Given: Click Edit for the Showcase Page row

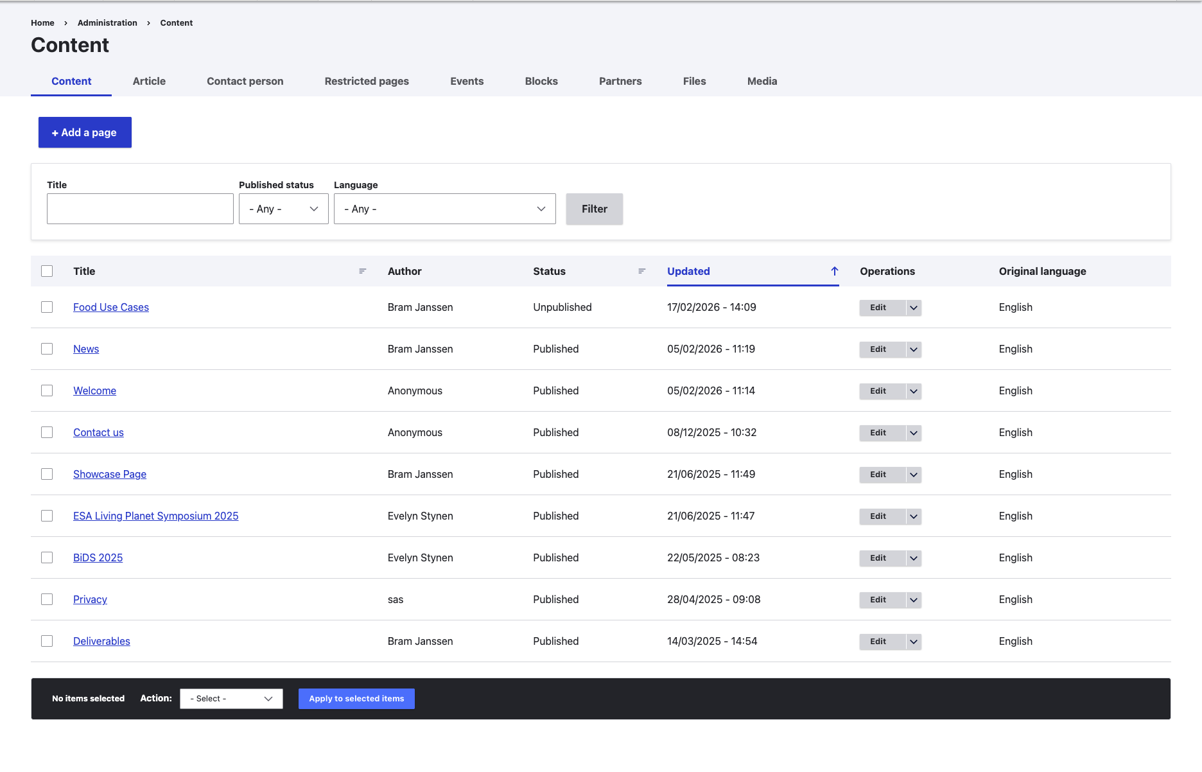Looking at the screenshot, I should (882, 475).
